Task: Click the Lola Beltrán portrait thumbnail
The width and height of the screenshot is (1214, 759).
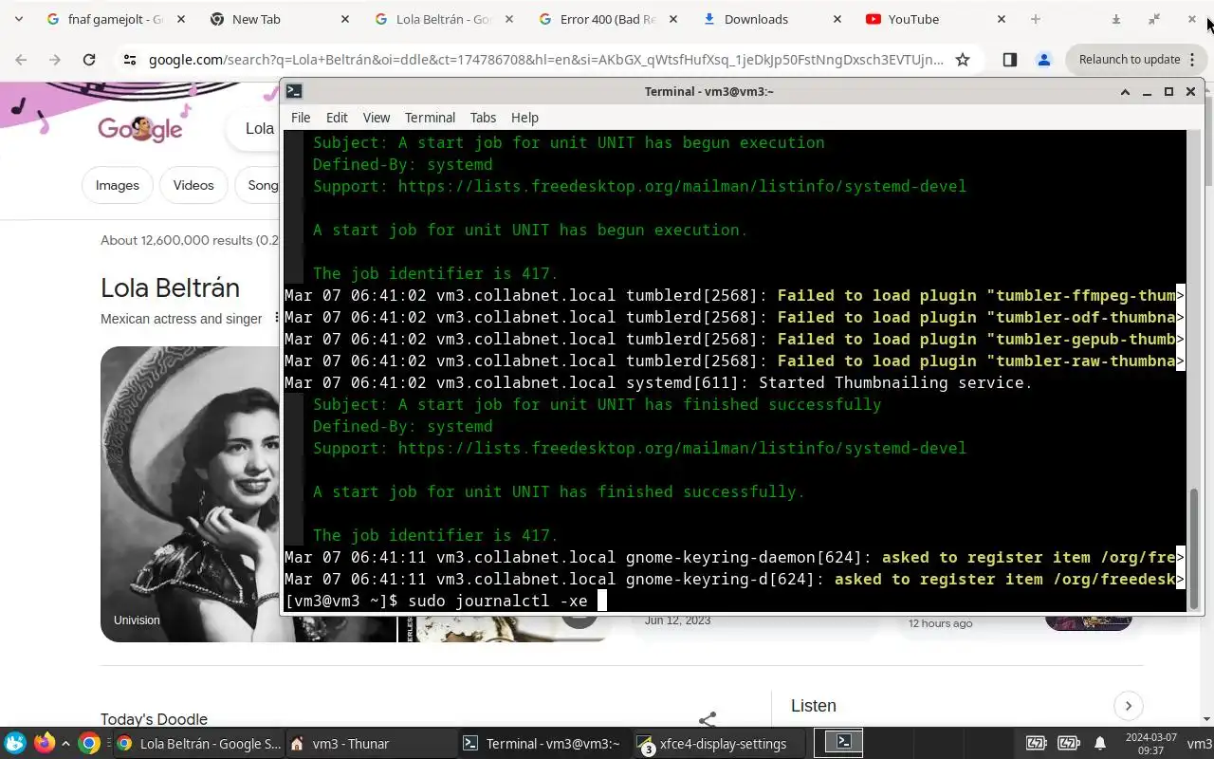Action: coord(190,493)
